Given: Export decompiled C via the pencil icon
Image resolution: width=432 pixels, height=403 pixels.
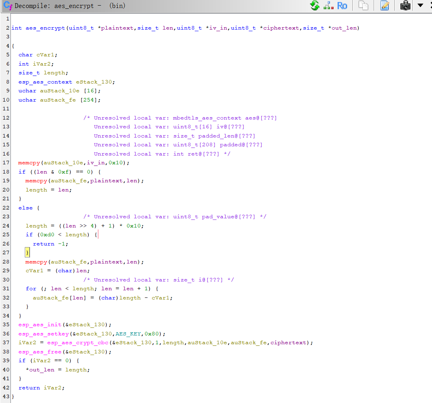Looking at the screenshot, I should 385,6.
